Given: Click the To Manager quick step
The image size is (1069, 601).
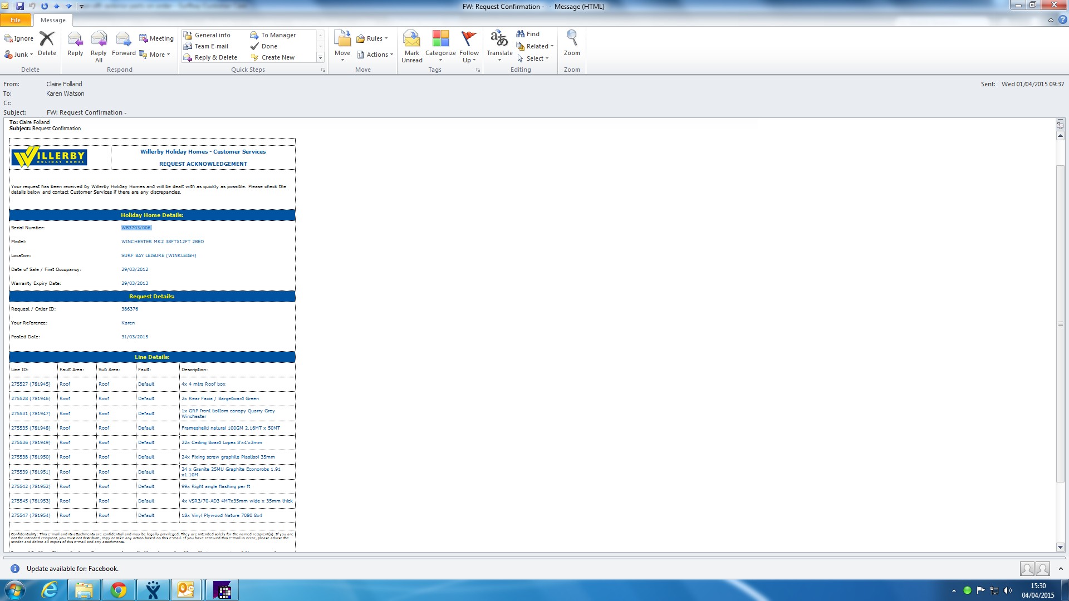Looking at the screenshot, I should (x=273, y=35).
